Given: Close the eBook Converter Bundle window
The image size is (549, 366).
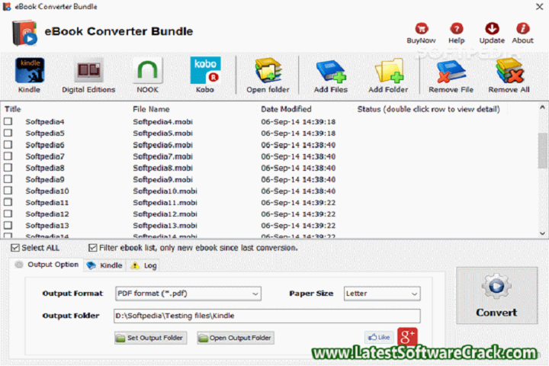Looking at the screenshot, I should click(540, 7).
